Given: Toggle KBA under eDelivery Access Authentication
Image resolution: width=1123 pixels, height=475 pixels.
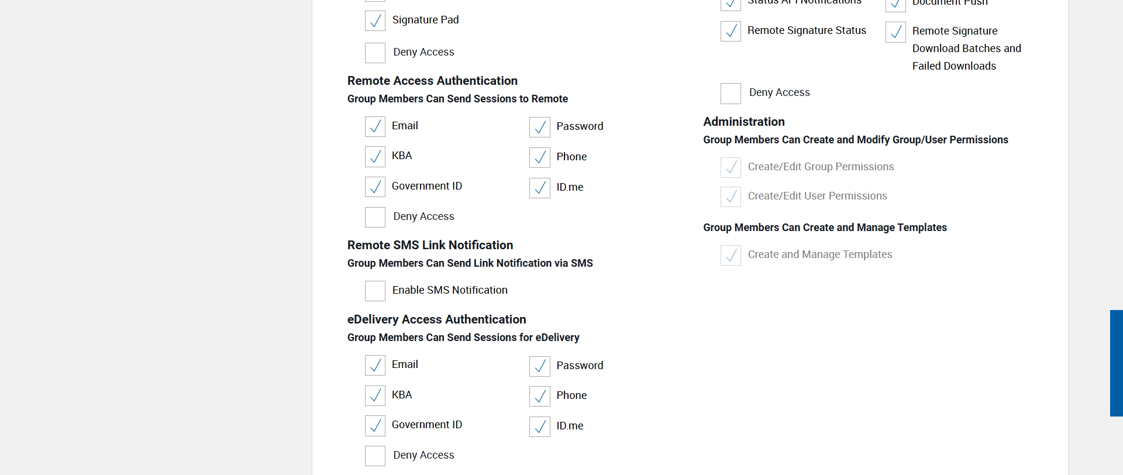Looking at the screenshot, I should click(375, 395).
